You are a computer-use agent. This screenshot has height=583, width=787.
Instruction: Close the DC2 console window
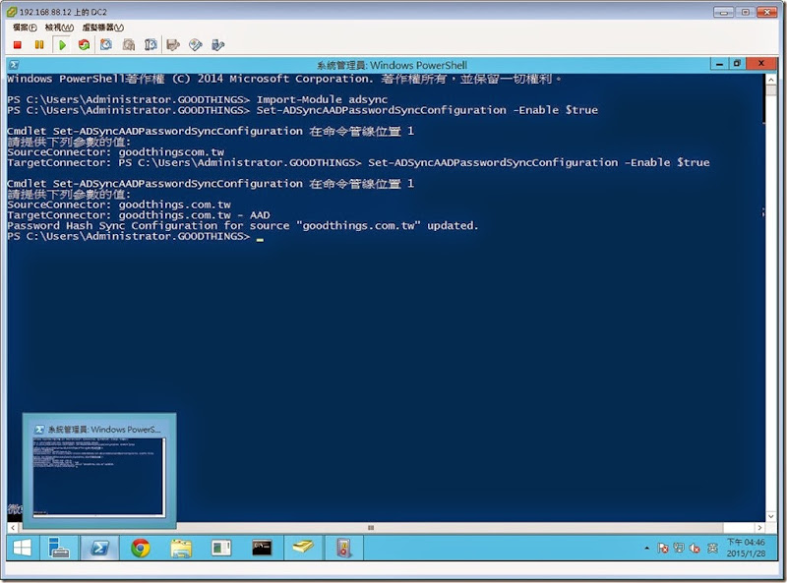(x=767, y=12)
